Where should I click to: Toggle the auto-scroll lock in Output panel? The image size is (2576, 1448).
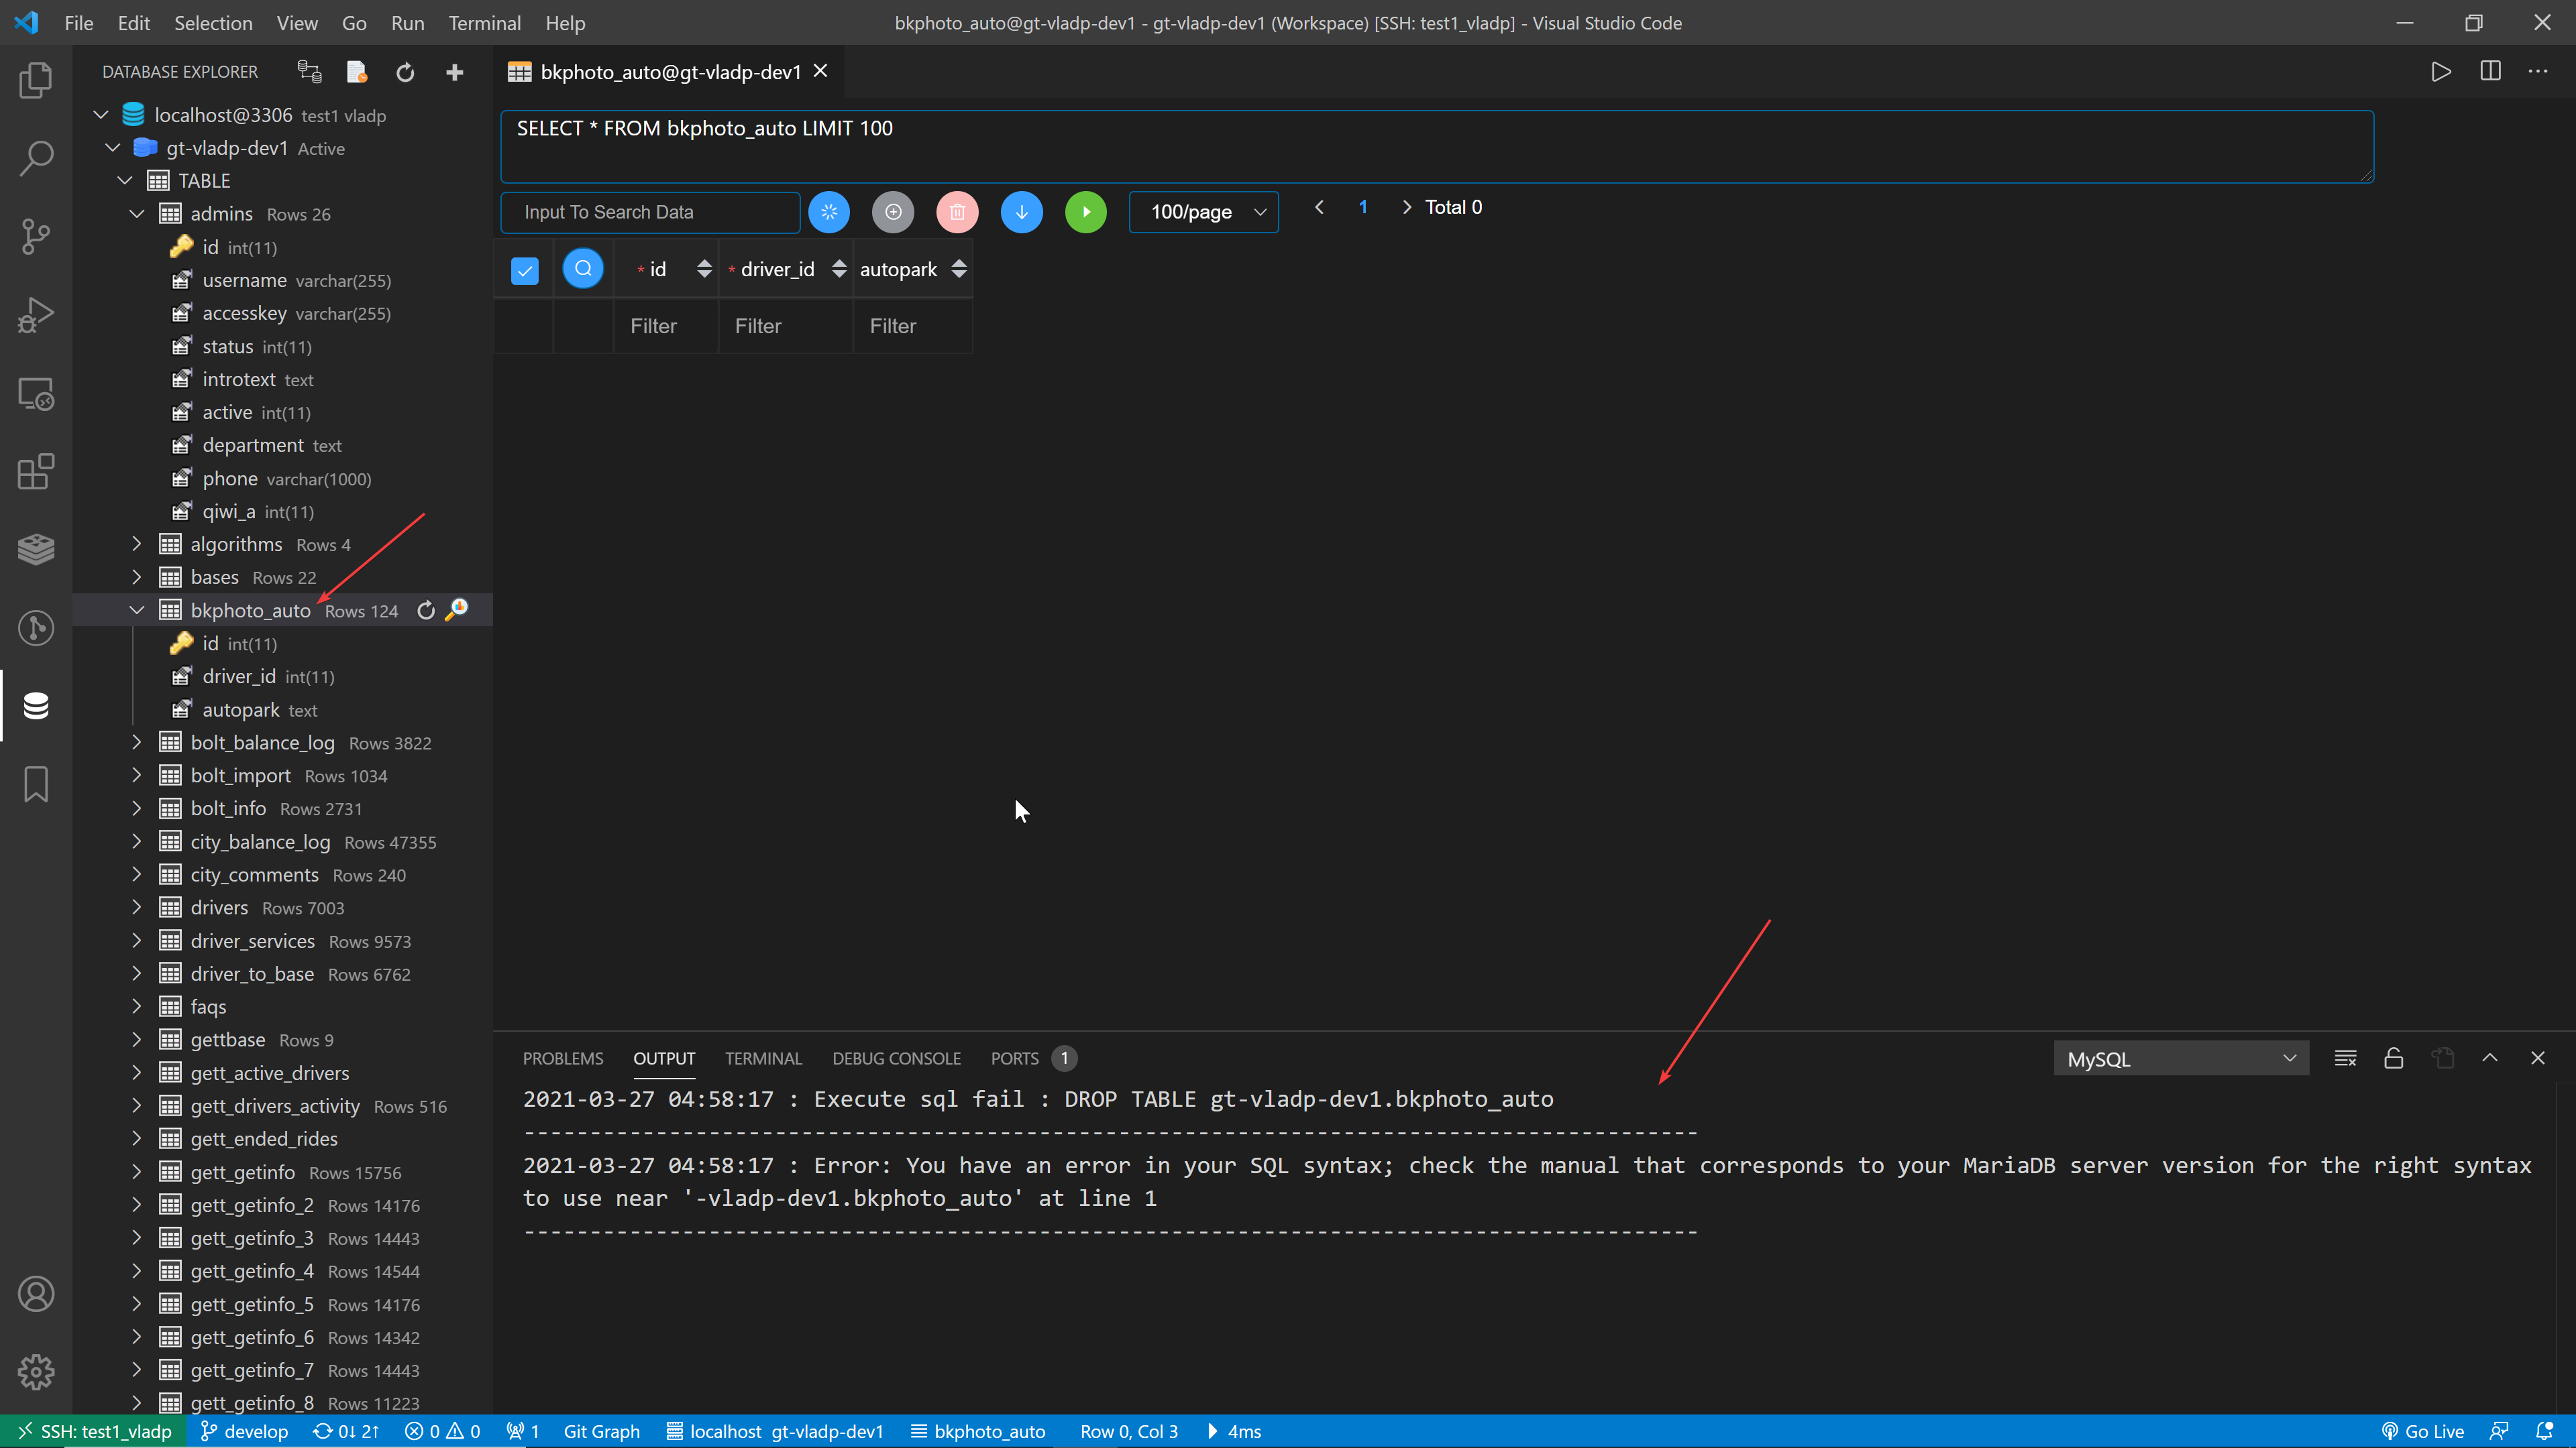(x=2393, y=1059)
